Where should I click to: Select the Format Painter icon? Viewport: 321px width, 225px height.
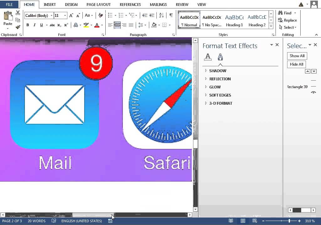(18, 27)
